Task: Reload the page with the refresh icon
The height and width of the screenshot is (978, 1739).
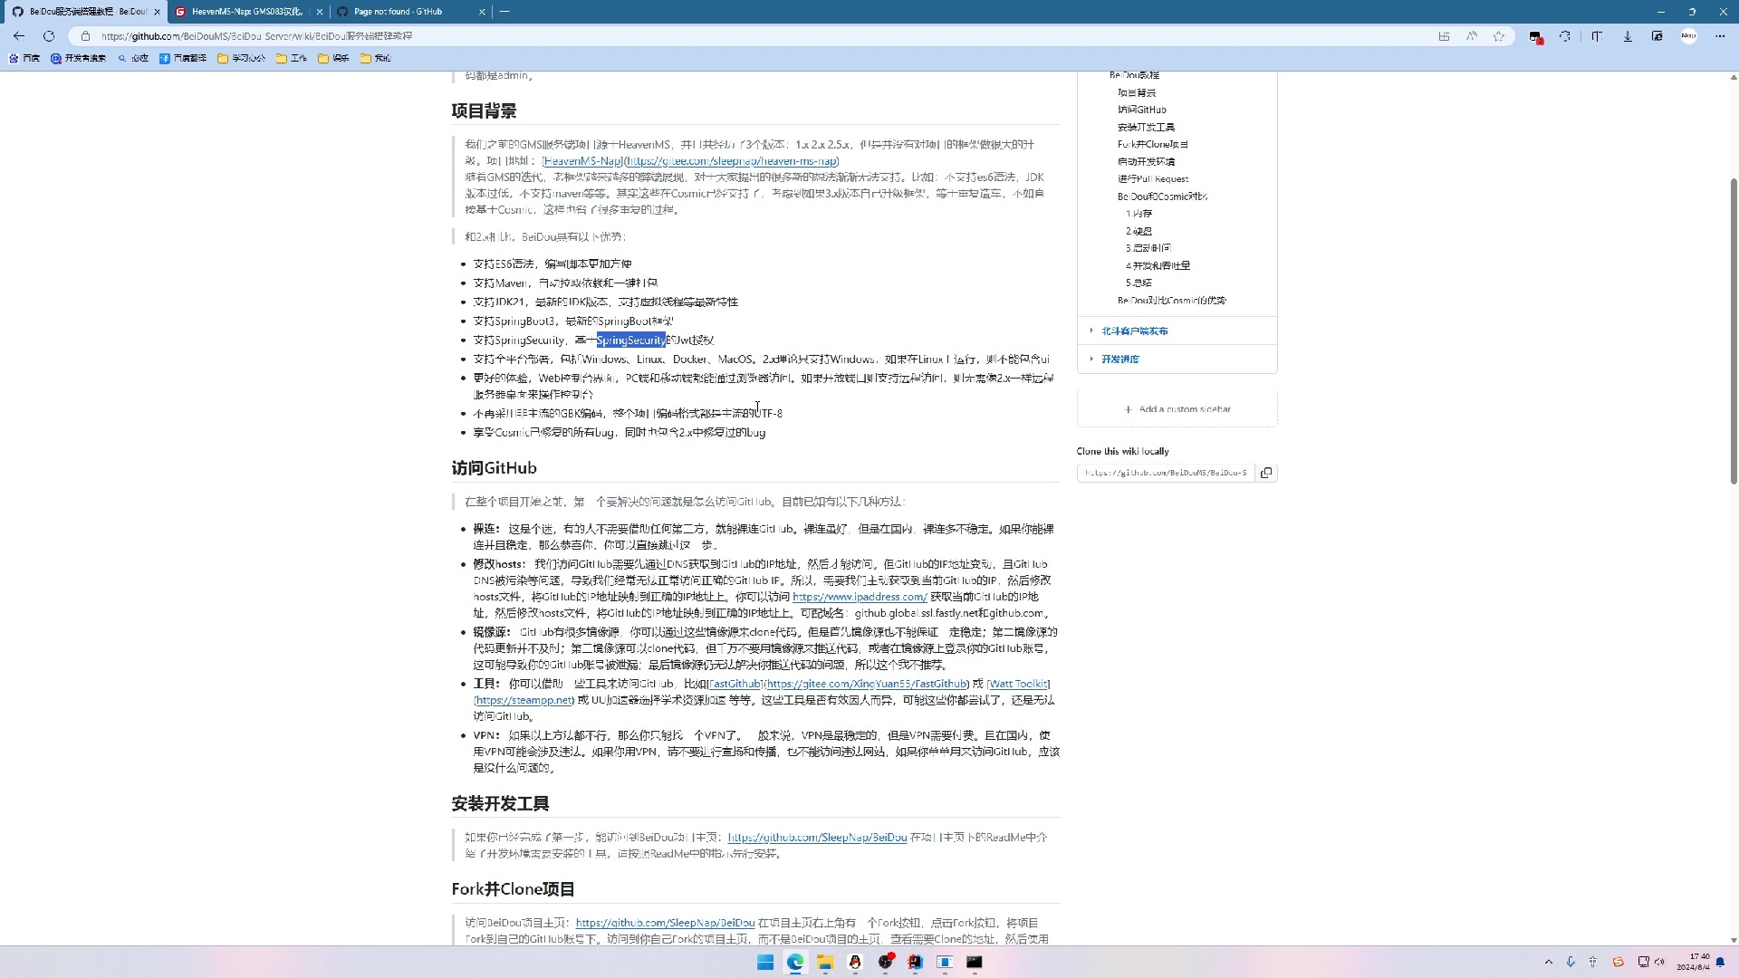Action: tap(49, 36)
